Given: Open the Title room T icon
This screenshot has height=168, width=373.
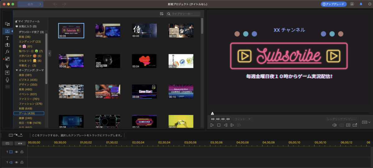Looking at the screenshot, I should [7, 38].
